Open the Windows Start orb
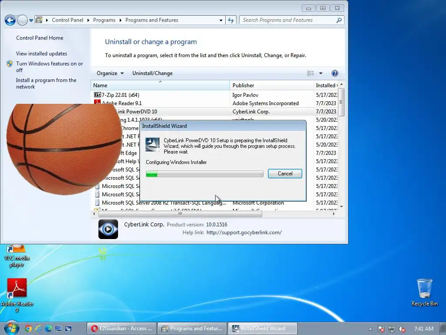This screenshot has width=446, height=335. (11, 328)
